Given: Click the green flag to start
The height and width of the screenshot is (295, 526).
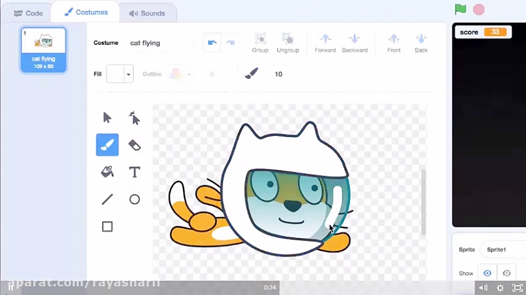Looking at the screenshot, I should (461, 9).
